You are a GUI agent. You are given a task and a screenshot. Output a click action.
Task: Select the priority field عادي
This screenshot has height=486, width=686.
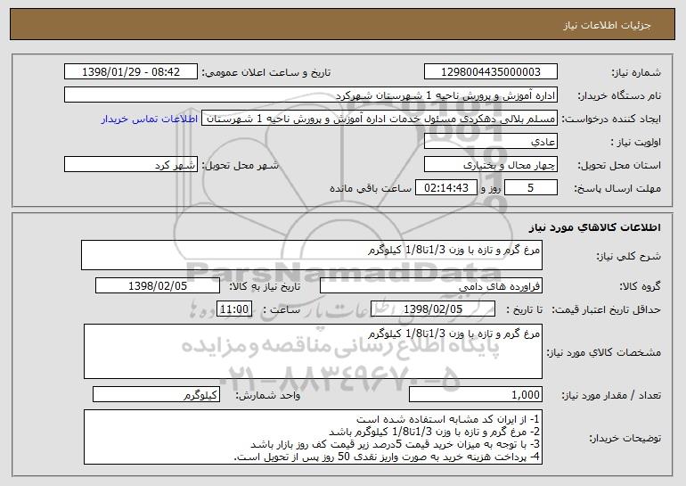(490, 142)
